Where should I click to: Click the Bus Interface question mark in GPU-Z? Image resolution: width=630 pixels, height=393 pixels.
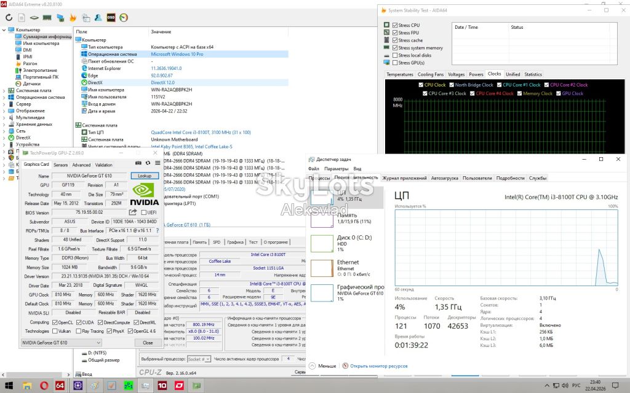(157, 231)
